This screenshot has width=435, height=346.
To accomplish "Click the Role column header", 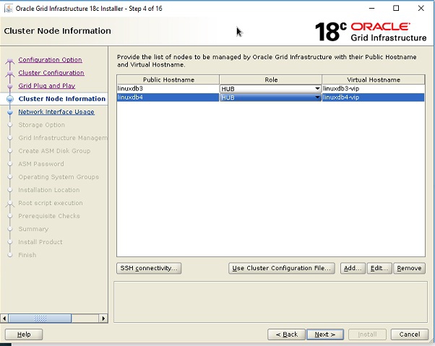I will click(x=271, y=80).
